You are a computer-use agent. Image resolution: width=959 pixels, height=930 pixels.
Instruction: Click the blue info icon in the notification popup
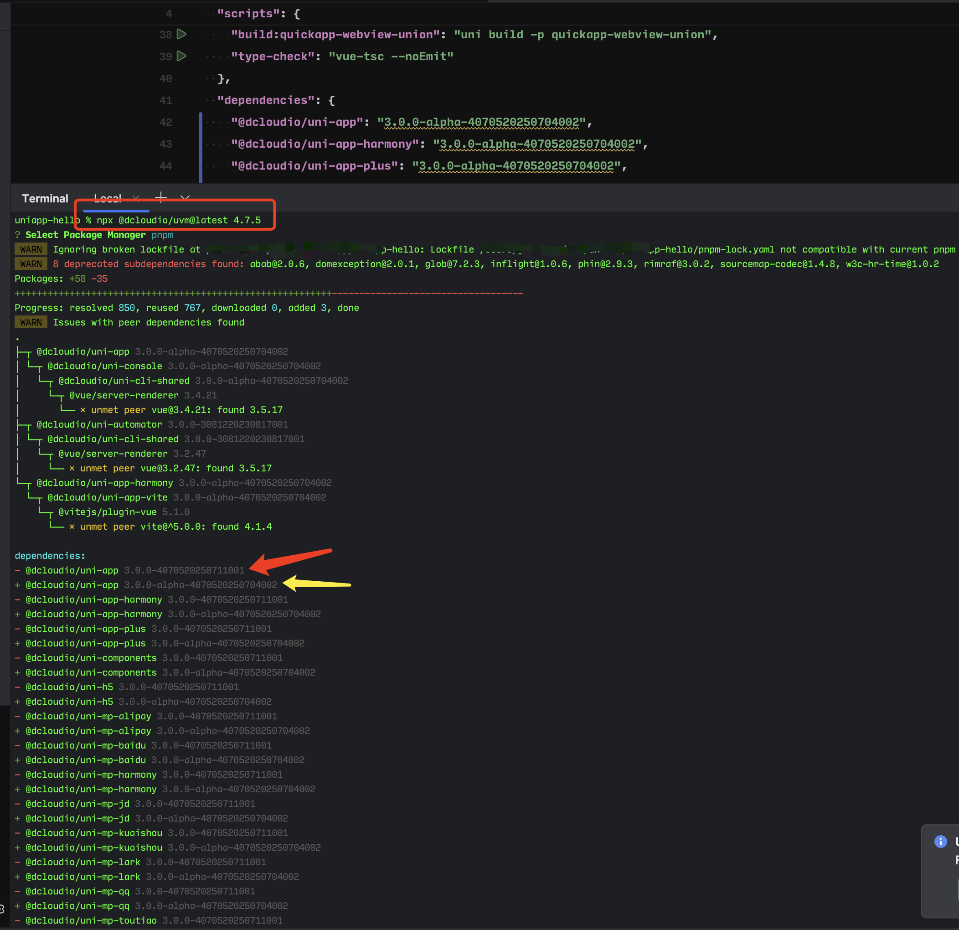[x=940, y=842]
